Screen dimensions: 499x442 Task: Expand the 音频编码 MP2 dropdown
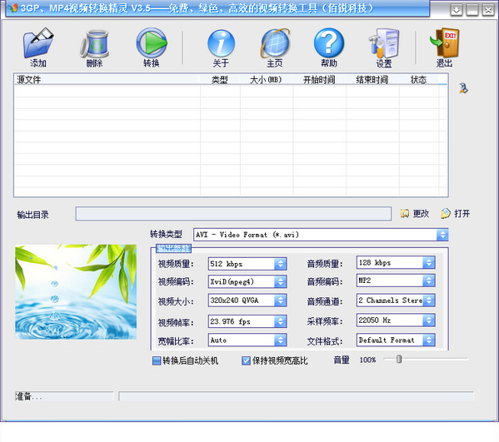pyautogui.click(x=429, y=281)
